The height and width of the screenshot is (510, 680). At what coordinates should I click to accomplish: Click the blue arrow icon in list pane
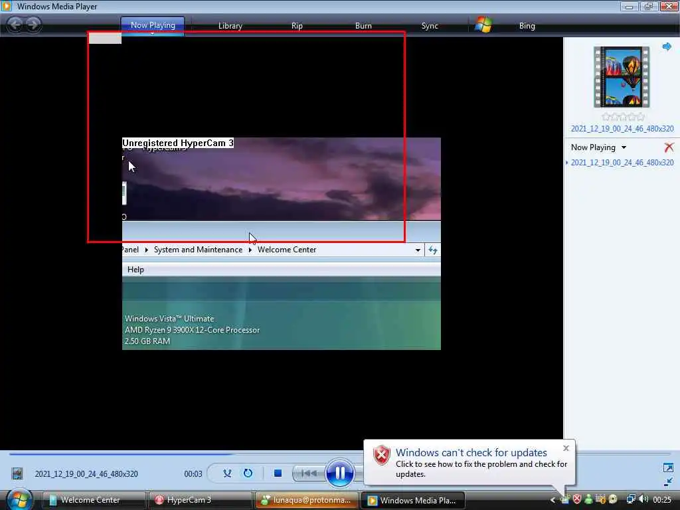coord(667,46)
